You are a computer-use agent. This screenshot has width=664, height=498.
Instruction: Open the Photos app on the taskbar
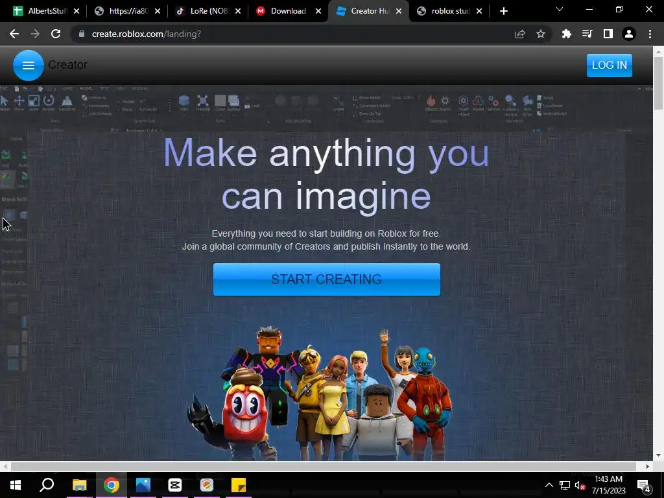pyautogui.click(x=143, y=485)
